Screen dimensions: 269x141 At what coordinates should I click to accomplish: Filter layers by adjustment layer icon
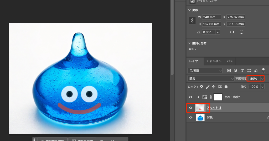tap(235, 70)
